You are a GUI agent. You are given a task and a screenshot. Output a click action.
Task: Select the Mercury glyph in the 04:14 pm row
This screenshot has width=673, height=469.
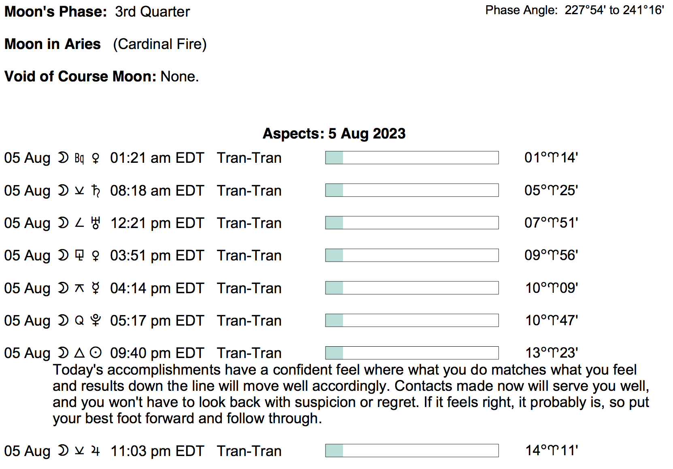pos(96,288)
